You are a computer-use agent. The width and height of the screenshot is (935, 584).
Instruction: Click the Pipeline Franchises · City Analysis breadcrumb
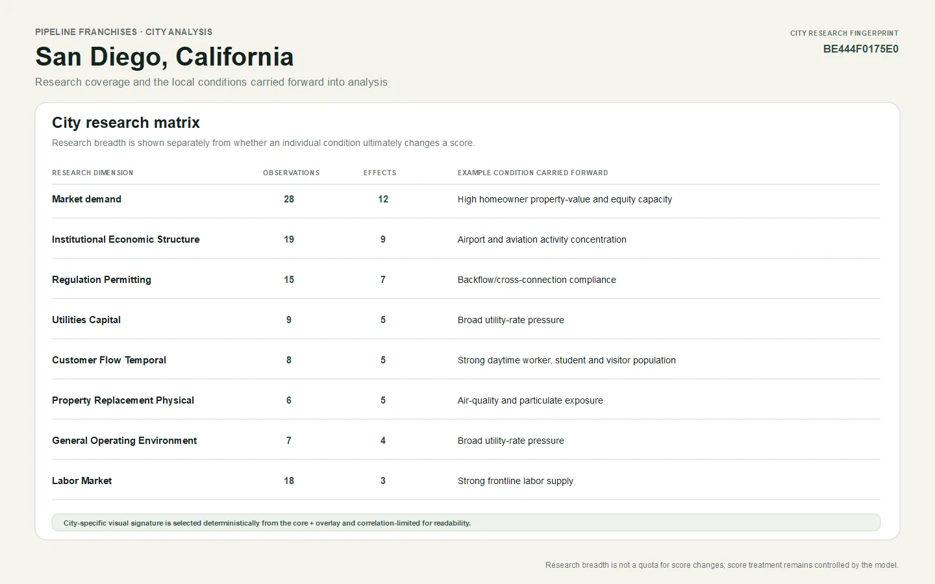[x=123, y=32]
